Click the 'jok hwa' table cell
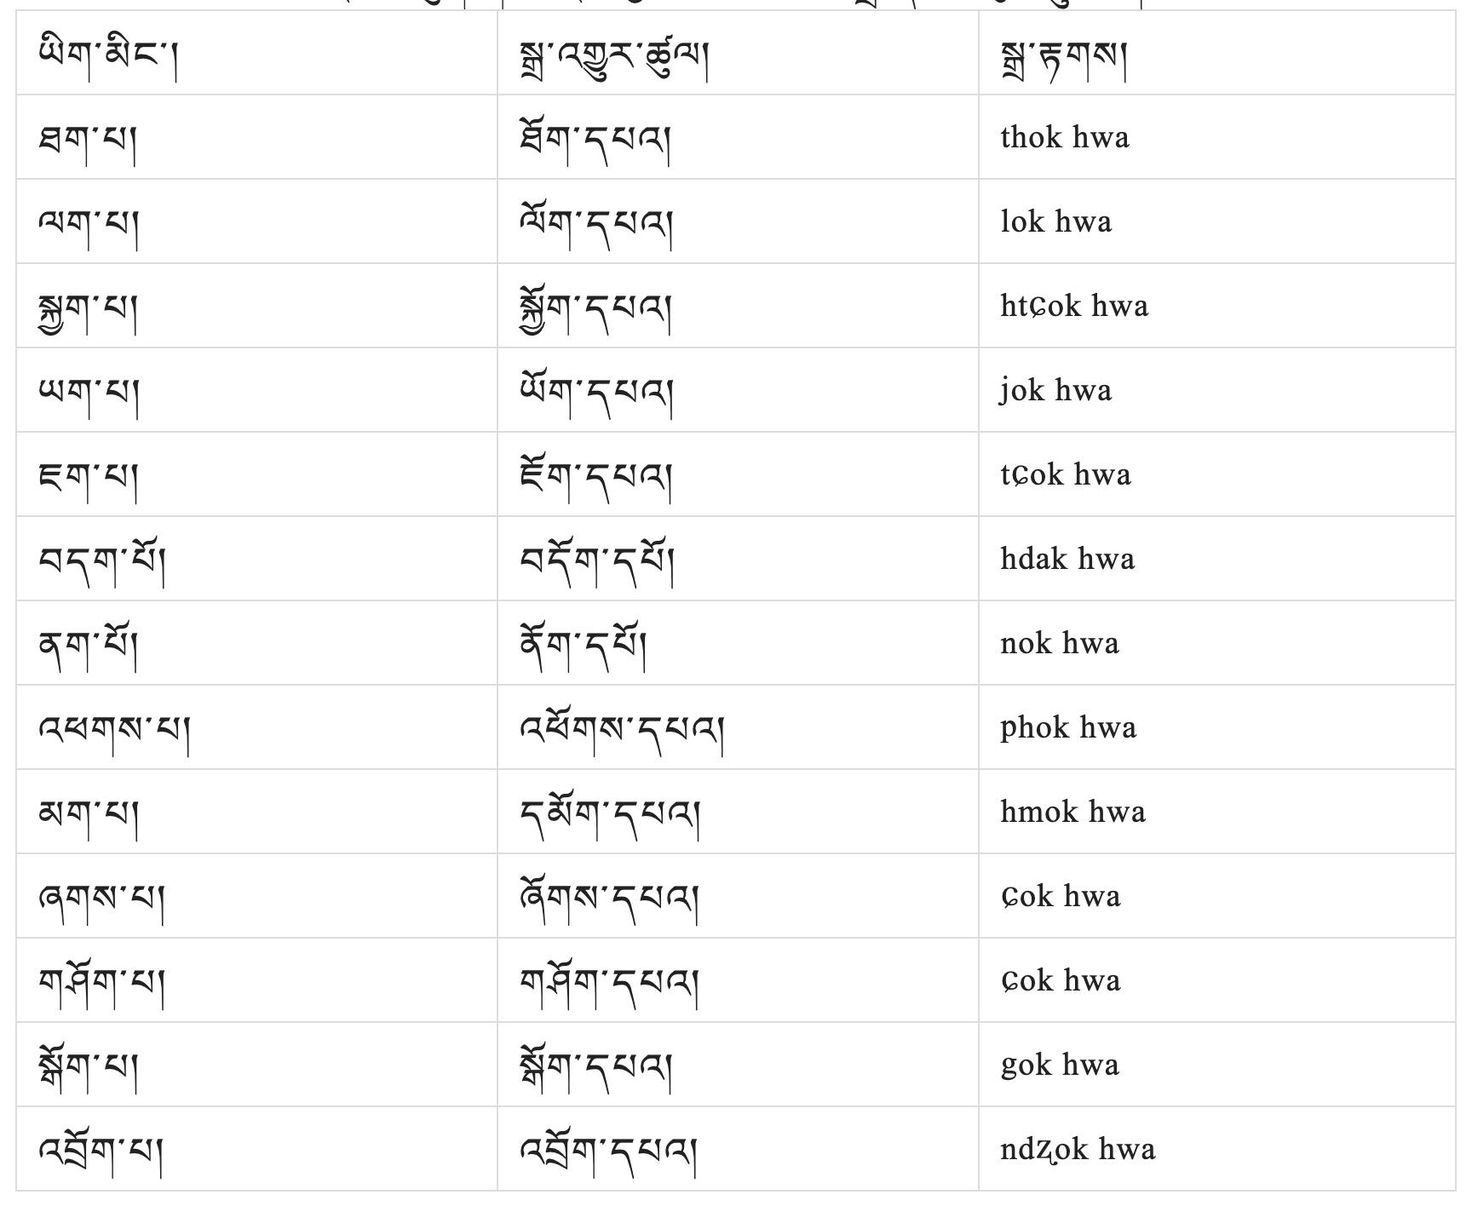The image size is (1472, 1206). pos(1217,390)
